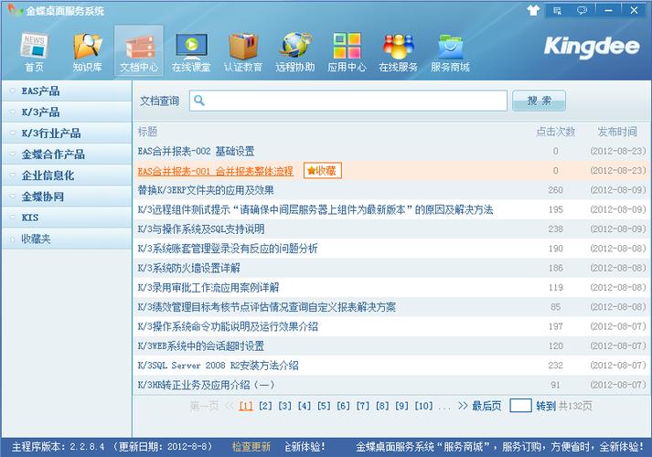Open the 在线服务 online service icon
The image size is (652, 457).
click(399, 52)
